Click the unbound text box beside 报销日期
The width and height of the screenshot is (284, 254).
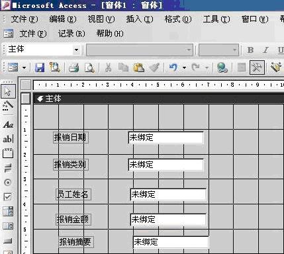pos(166,138)
